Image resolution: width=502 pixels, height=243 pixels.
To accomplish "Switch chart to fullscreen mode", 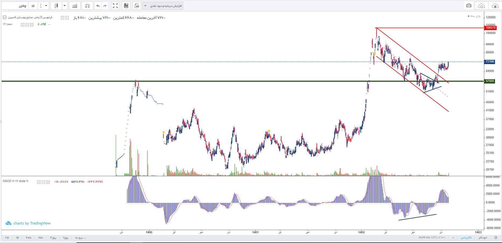I will pyautogui.click(x=115, y=6).
